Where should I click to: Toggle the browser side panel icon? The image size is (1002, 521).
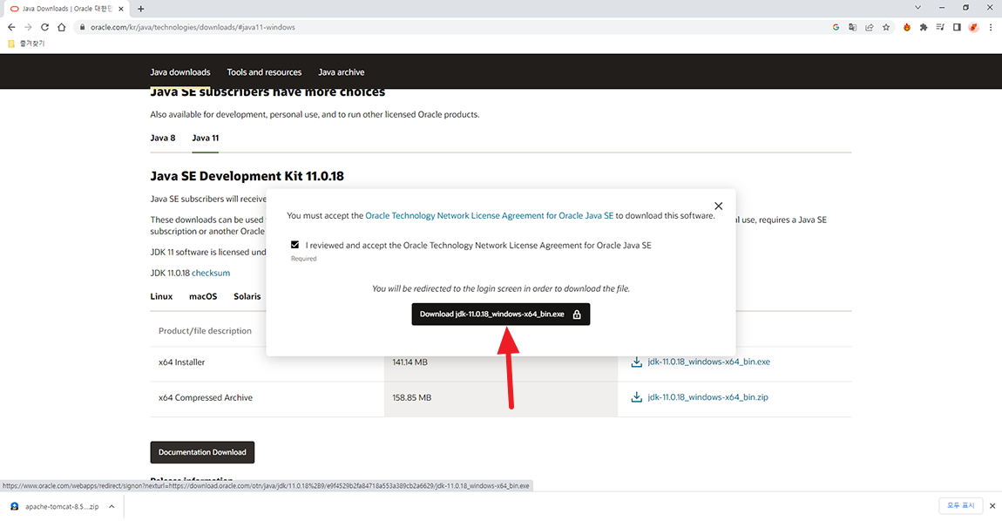[957, 28]
